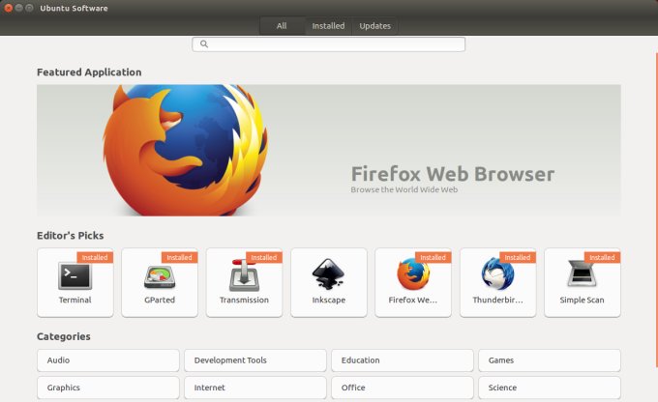Click the GParted label text
Viewport: 658px width, 402px height.
[x=160, y=301]
